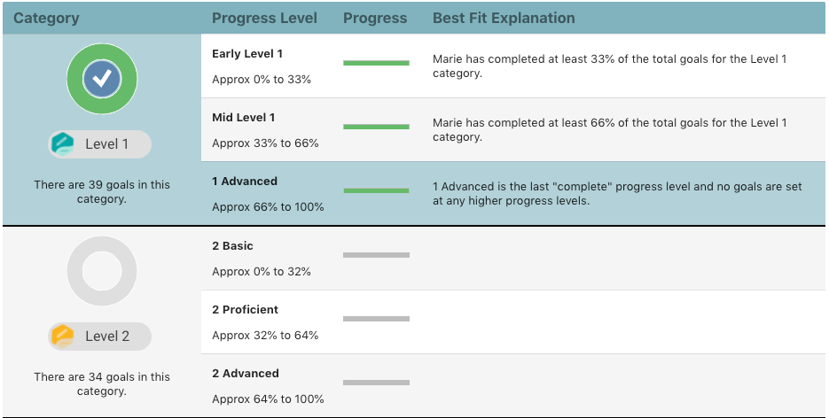Click the empty Level 2 progress ring
This screenshot has height=418, width=829.
[102, 271]
